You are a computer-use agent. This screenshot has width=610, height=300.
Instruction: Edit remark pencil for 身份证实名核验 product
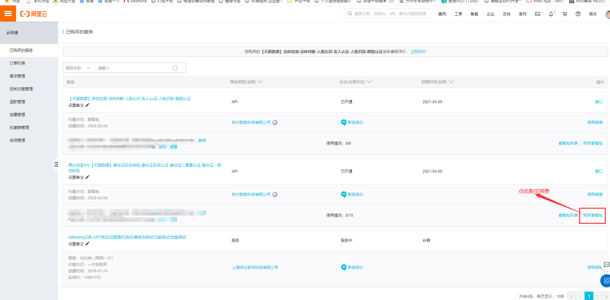point(87,177)
